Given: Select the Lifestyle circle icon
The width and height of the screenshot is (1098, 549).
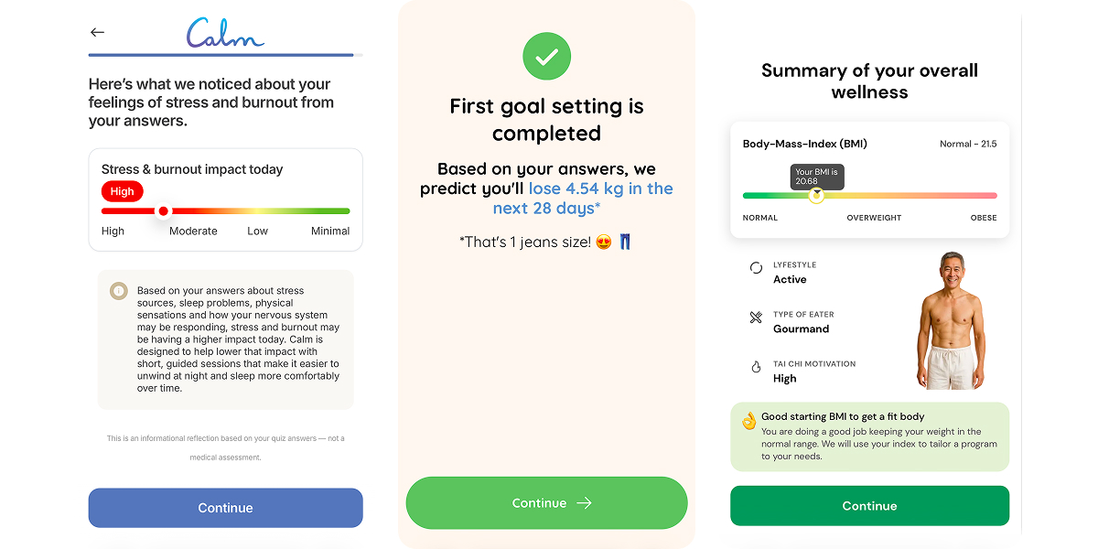Looking at the screenshot, I should [755, 267].
